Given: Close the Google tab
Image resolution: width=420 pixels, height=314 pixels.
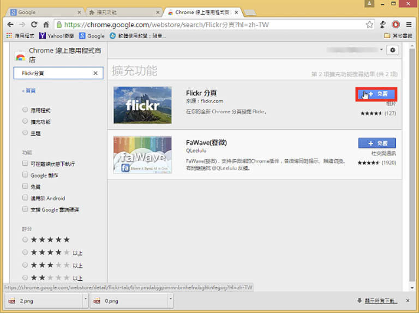Looking at the screenshot, I should click(79, 13).
